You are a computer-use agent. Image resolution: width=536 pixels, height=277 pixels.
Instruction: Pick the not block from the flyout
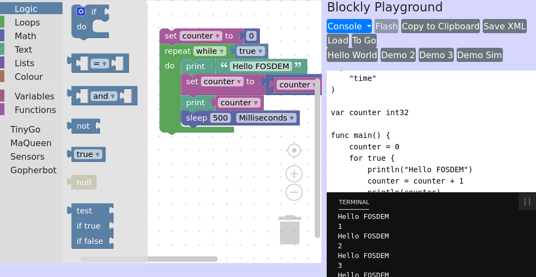[x=84, y=126]
